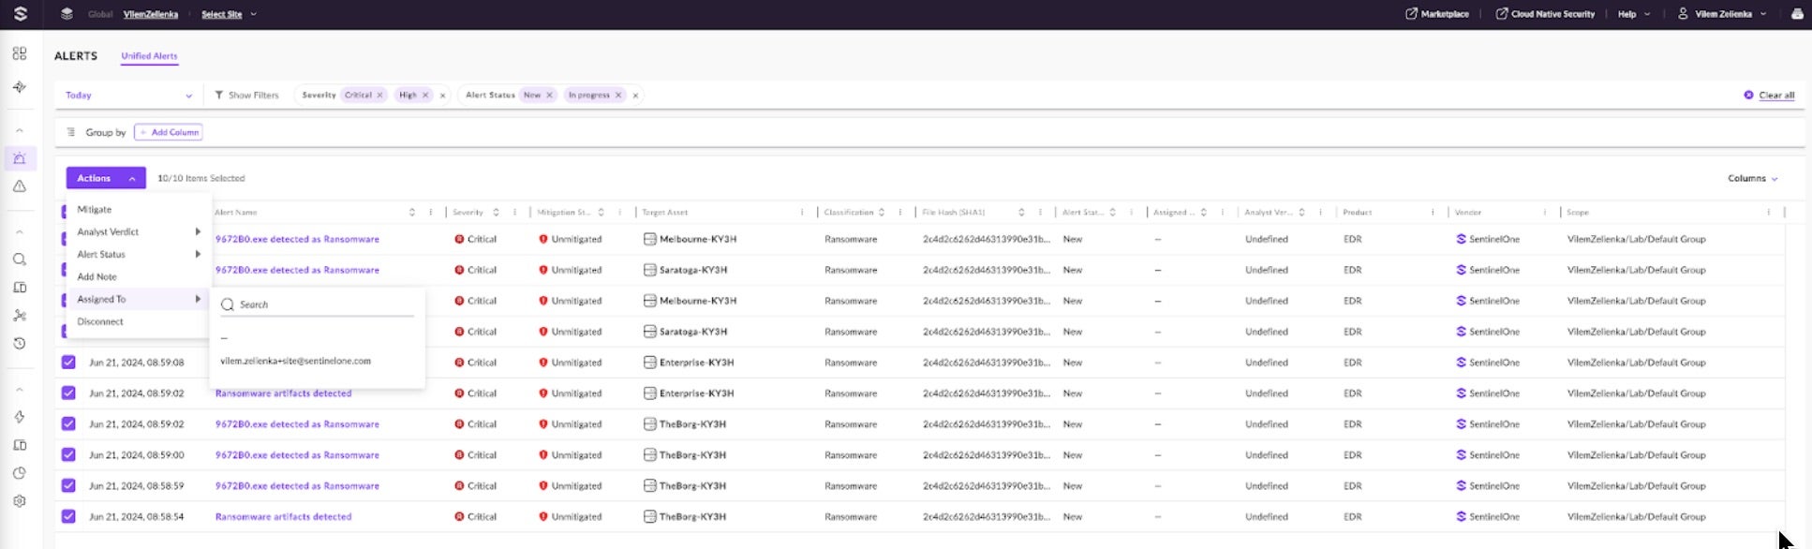
Task: Open the settings gear icon in sidebar
Action: (x=20, y=501)
